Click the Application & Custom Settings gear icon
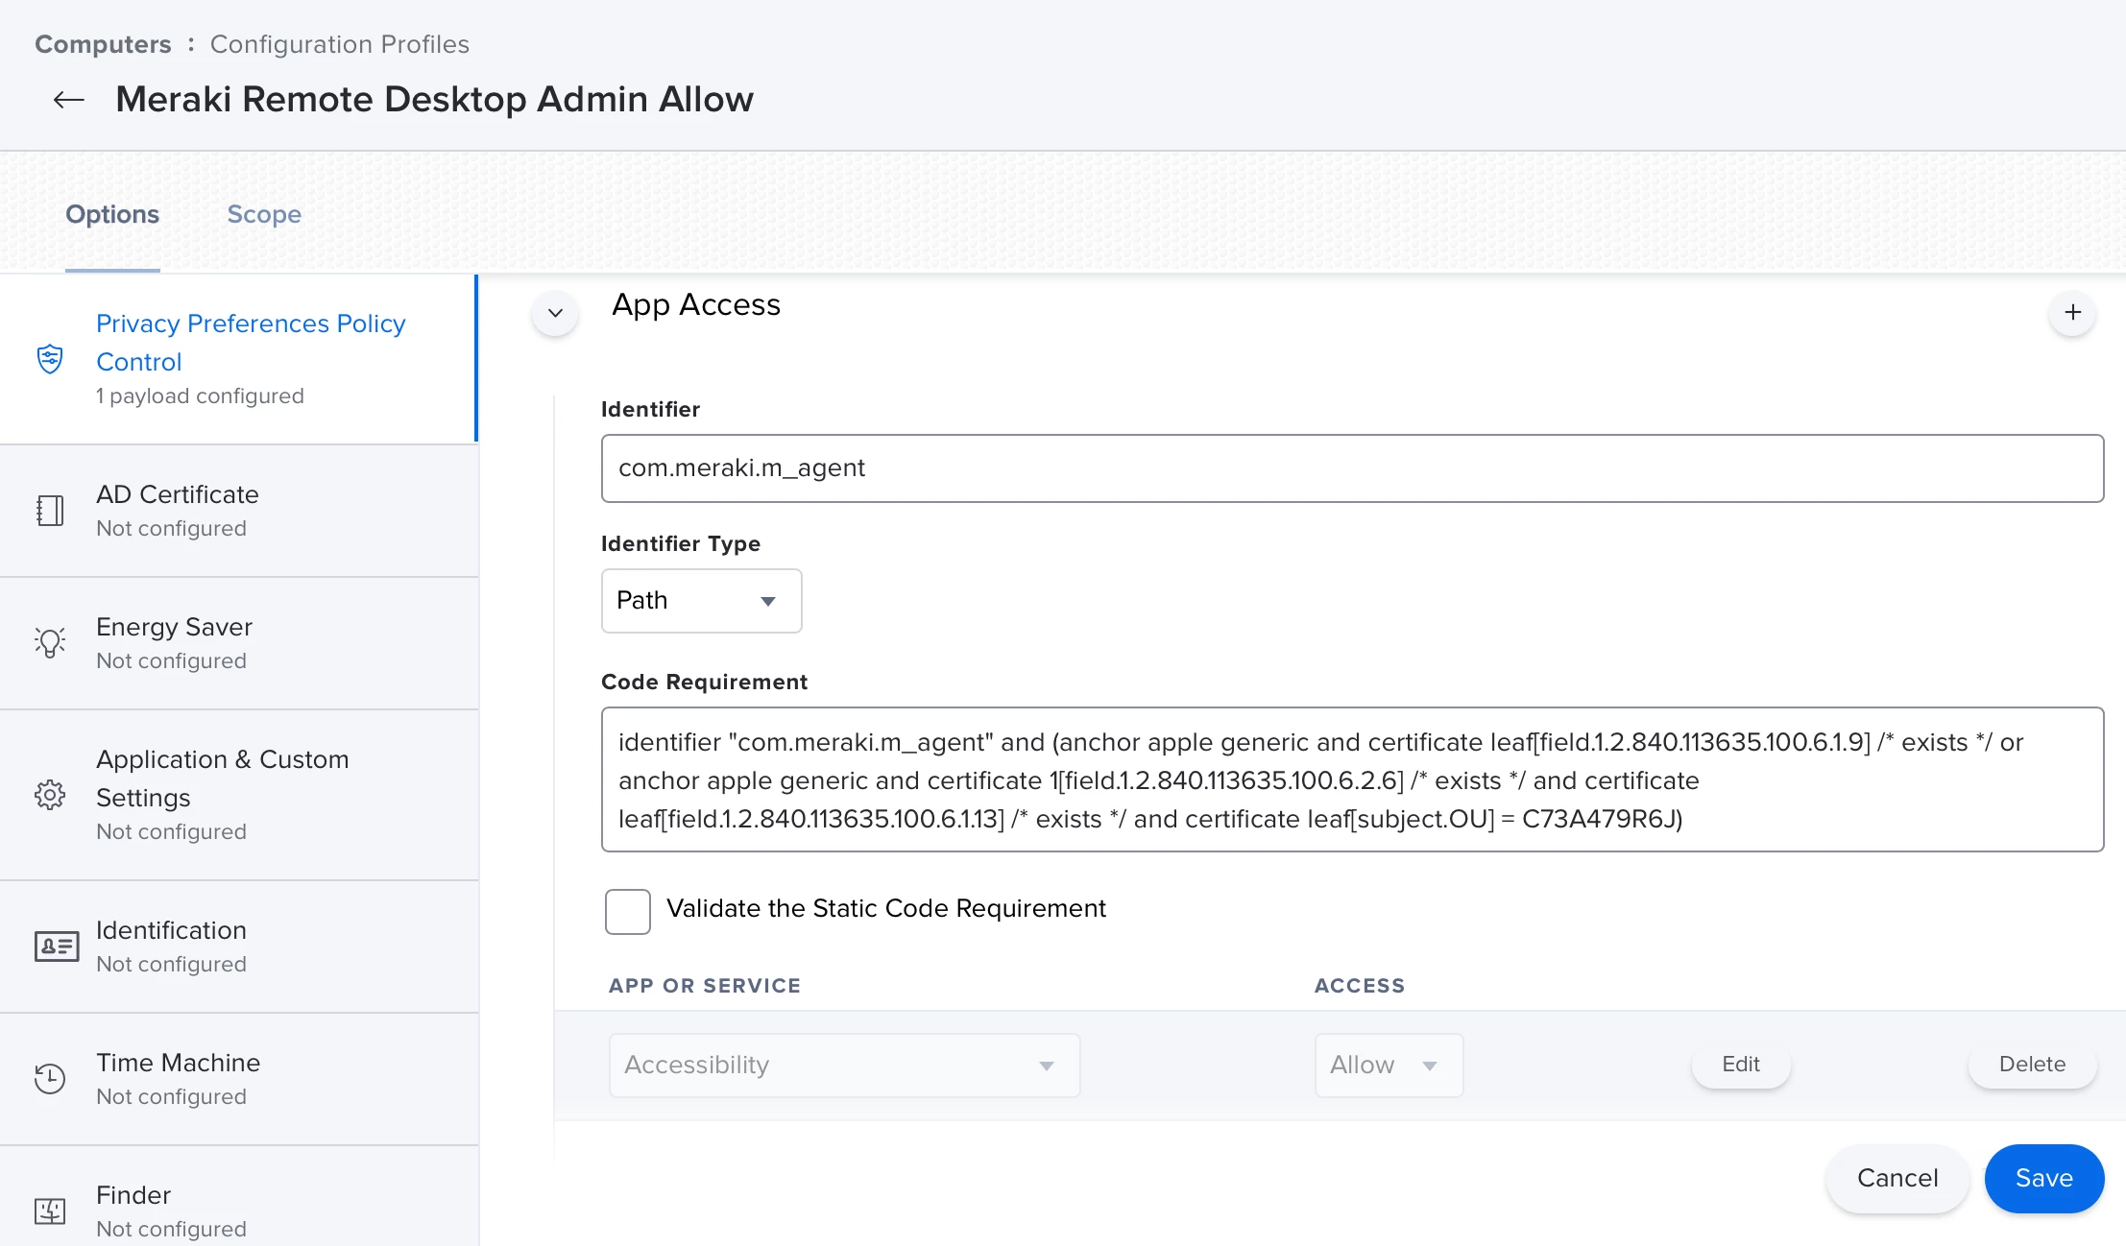 tap(50, 795)
